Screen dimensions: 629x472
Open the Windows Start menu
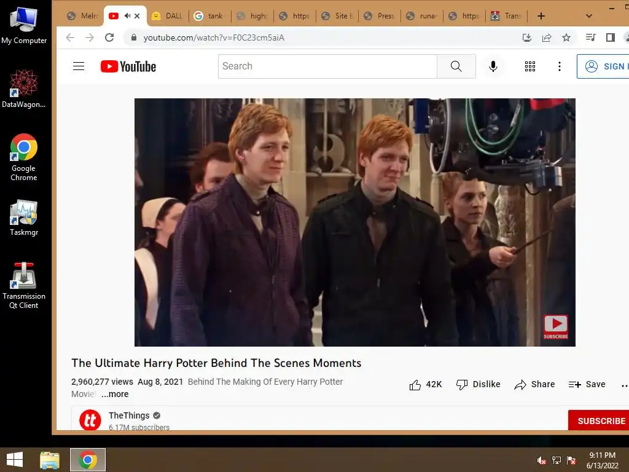[x=15, y=460]
